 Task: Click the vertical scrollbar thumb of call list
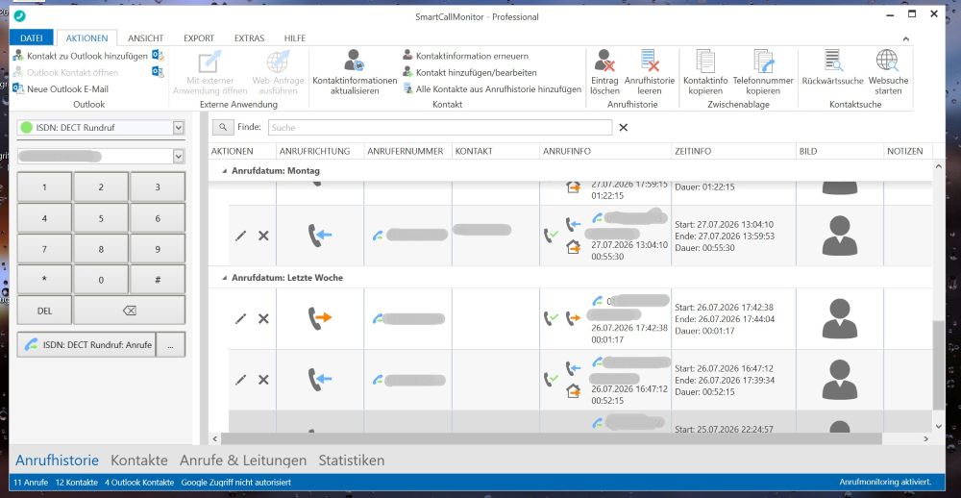(x=938, y=364)
